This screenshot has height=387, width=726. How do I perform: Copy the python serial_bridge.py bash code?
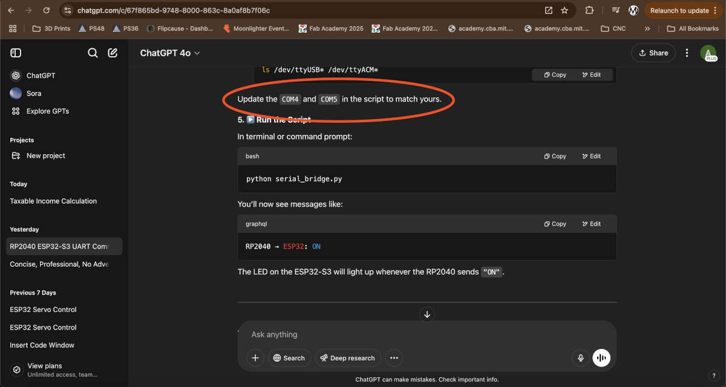pos(555,156)
